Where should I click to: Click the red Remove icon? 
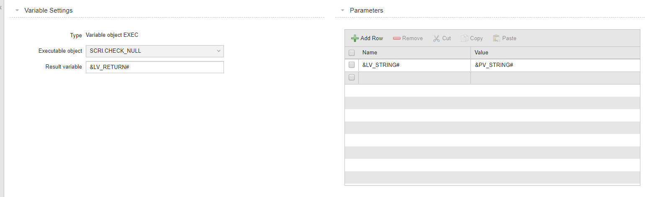(x=397, y=38)
